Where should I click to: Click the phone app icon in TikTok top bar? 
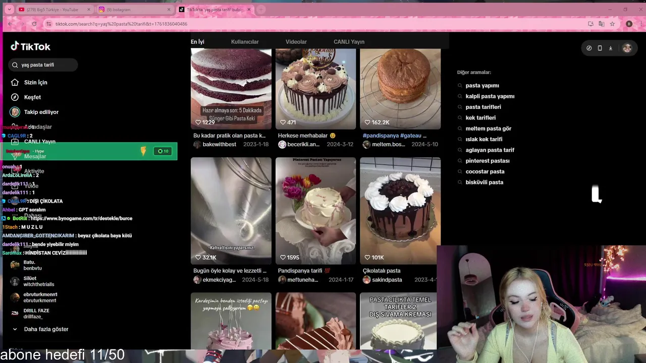[600, 48]
